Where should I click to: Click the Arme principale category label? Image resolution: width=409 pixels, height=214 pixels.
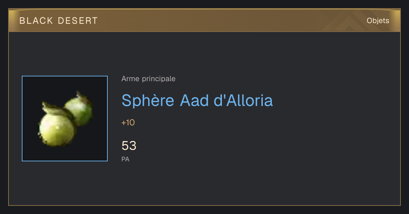pos(148,79)
